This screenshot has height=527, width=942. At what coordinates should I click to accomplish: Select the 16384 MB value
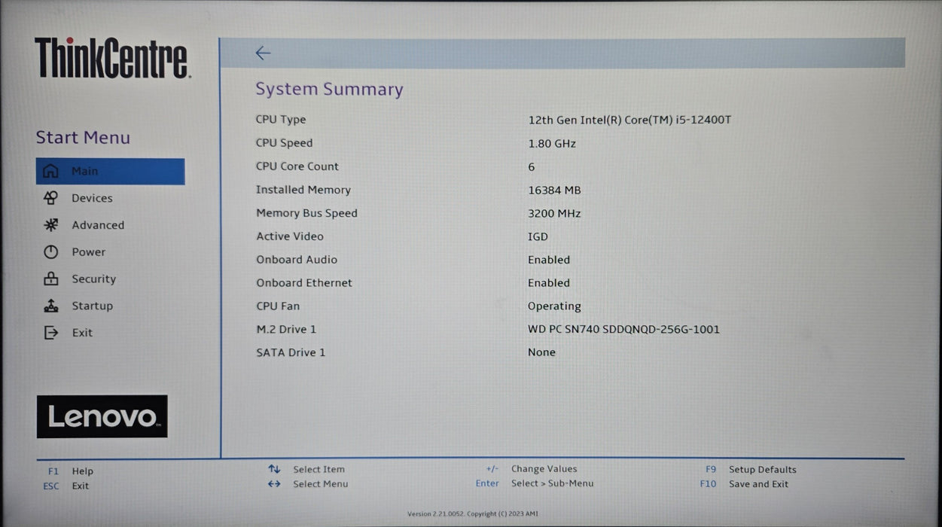pyautogui.click(x=555, y=190)
